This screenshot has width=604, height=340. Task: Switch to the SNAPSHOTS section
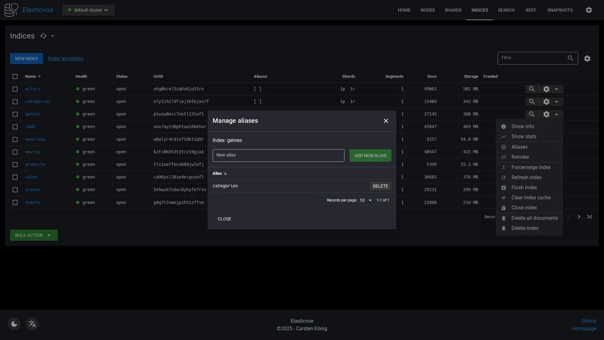(x=560, y=10)
